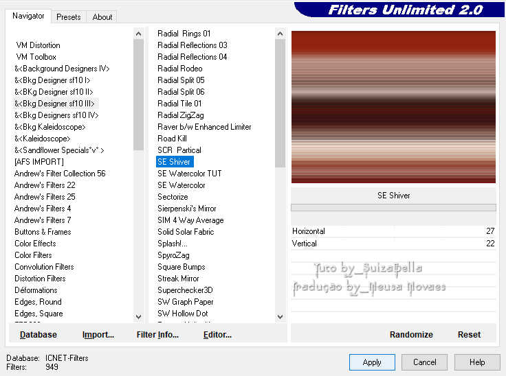Select Distortion Filters category
The width and height of the screenshot is (506, 376).
click(x=40, y=279)
